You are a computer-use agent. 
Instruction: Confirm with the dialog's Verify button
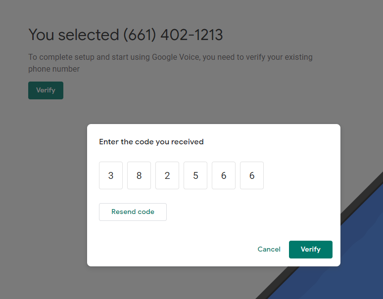311,250
